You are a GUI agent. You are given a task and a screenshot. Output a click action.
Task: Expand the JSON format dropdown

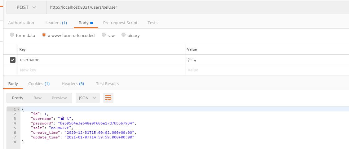coord(87,98)
